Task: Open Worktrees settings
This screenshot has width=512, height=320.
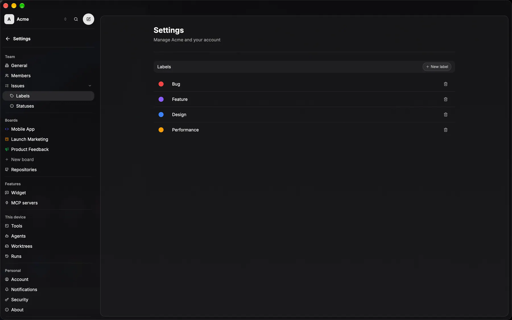Action: point(48,246)
